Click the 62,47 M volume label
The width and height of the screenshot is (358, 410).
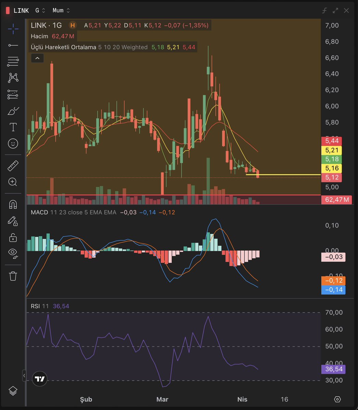(x=337, y=200)
